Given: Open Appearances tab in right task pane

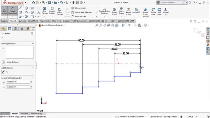Looking at the screenshot, I should point(208,45).
